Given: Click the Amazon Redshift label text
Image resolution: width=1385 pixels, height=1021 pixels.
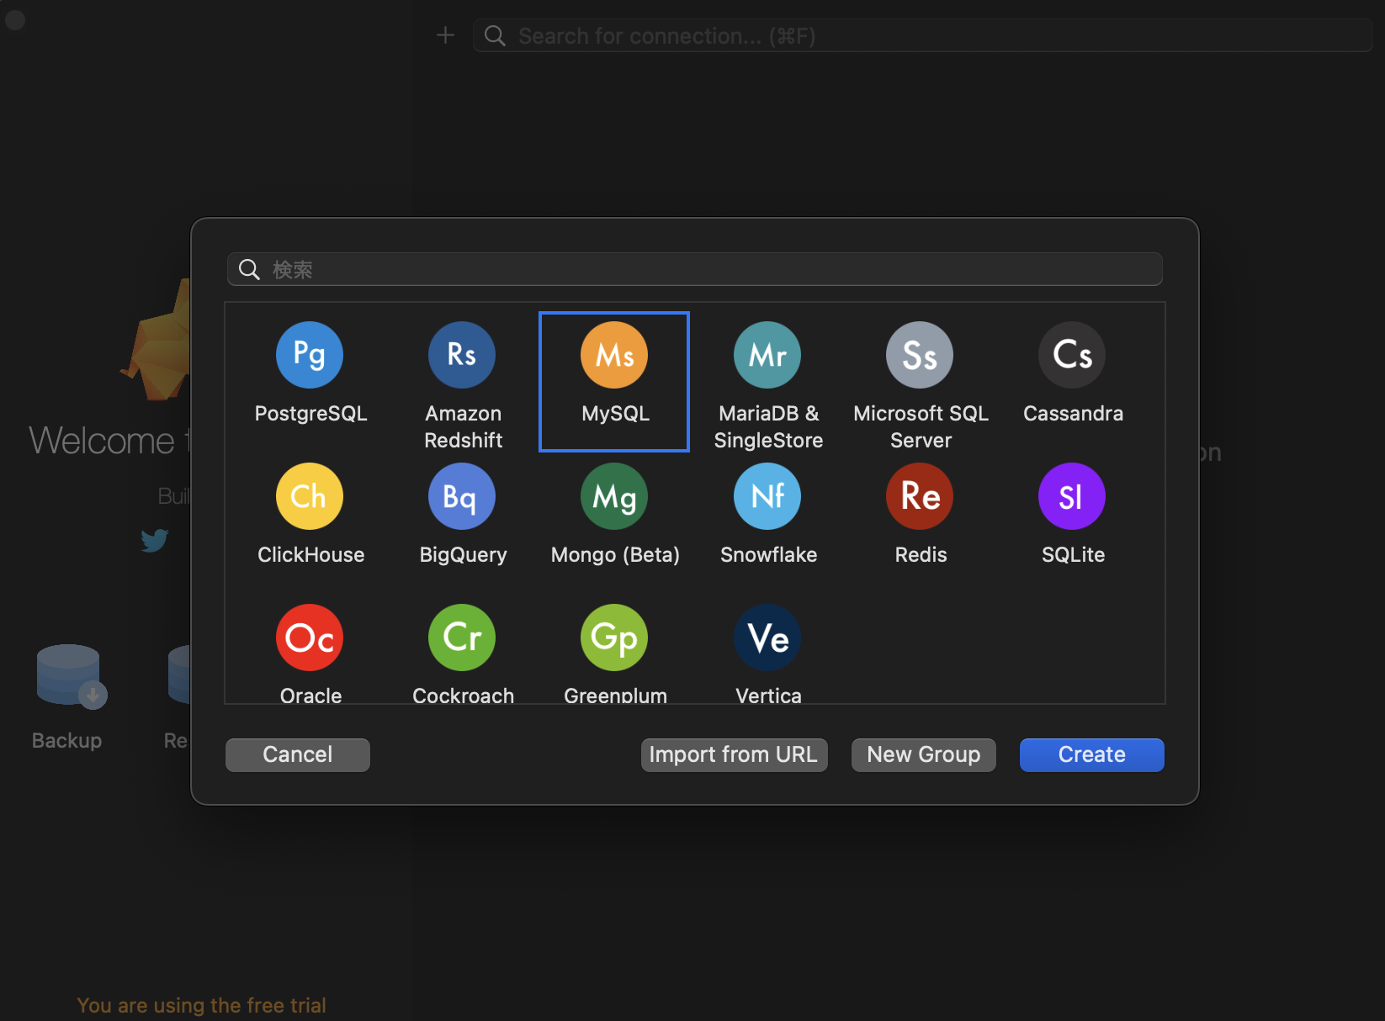Looking at the screenshot, I should point(463,427).
